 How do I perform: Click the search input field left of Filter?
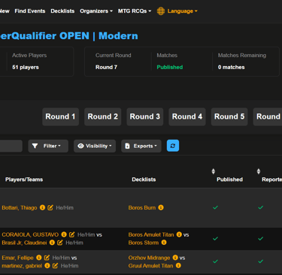11,146
